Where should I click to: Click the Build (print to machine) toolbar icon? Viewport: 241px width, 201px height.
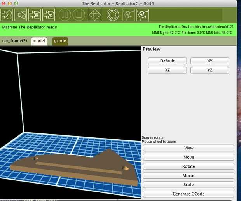pyautogui.click(x=7, y=15)
